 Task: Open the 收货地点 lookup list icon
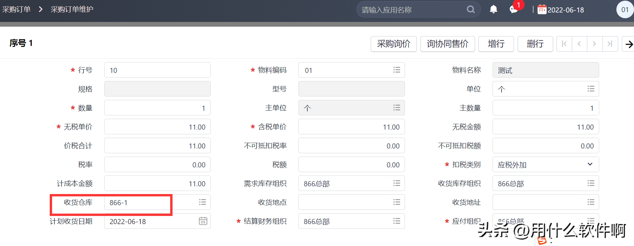click(x=397, y=202)
